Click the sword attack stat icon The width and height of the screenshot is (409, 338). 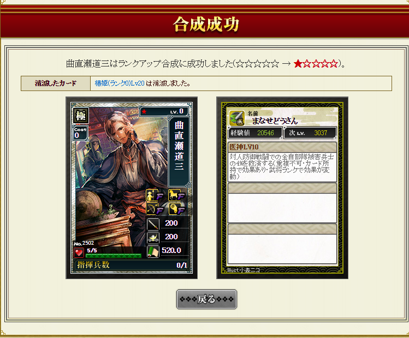[153, 224]
